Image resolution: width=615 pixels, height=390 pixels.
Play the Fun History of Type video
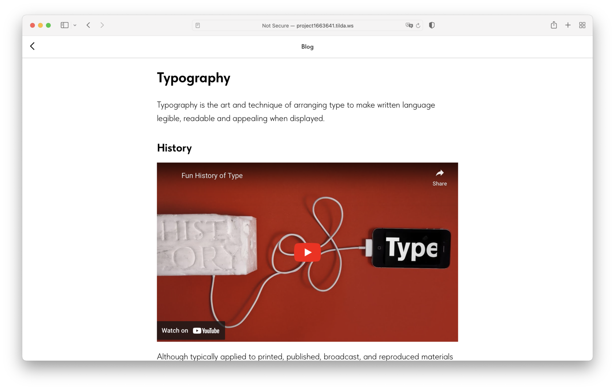(x=307, y=252)
